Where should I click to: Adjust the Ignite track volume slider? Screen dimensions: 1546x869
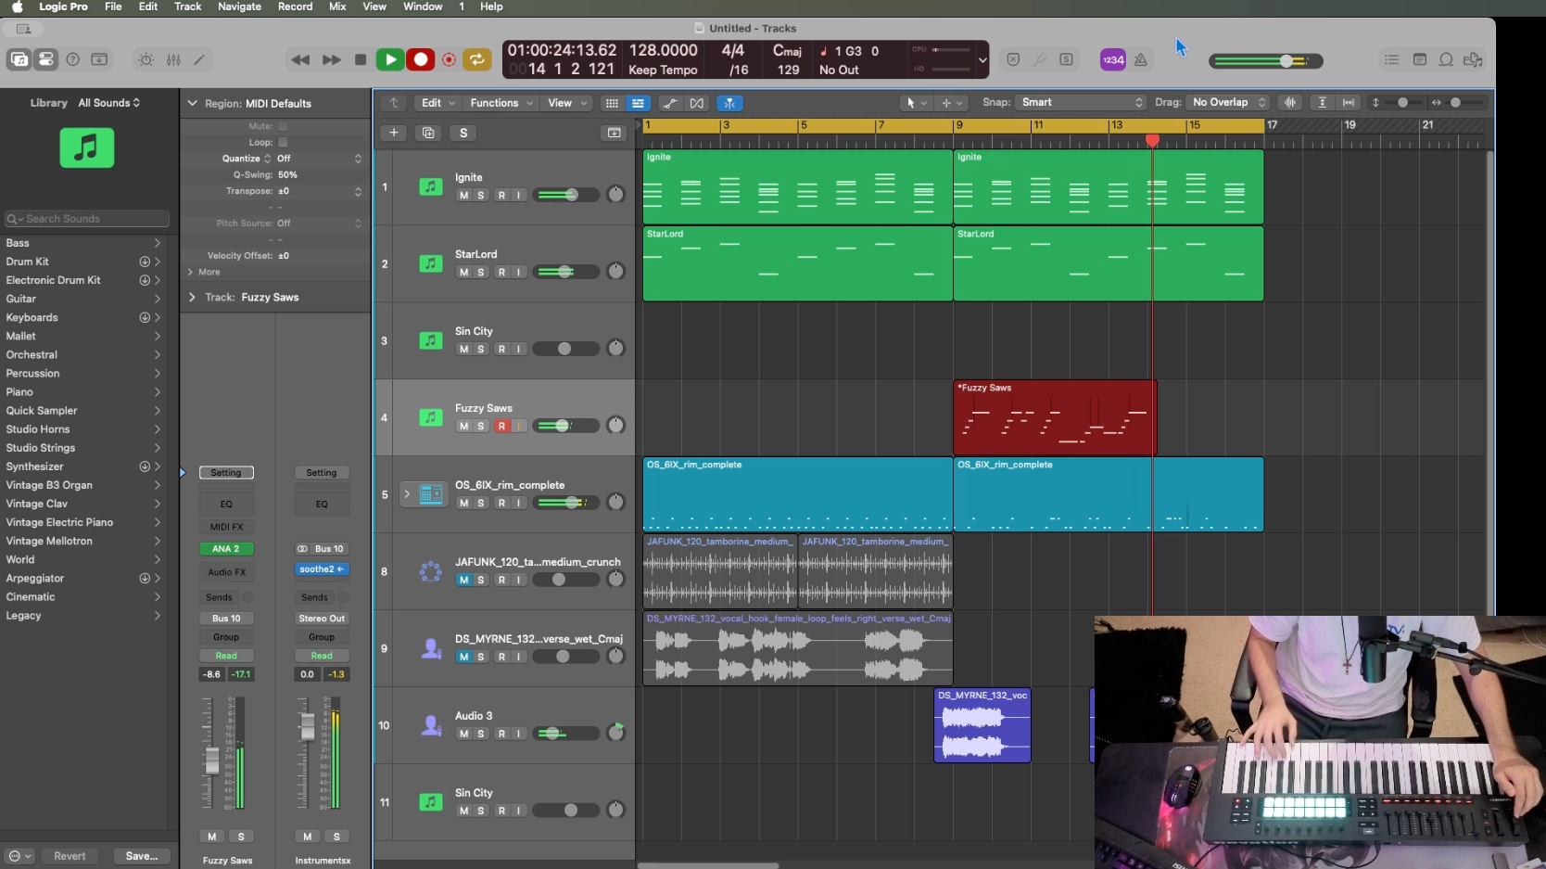(568, 195)
